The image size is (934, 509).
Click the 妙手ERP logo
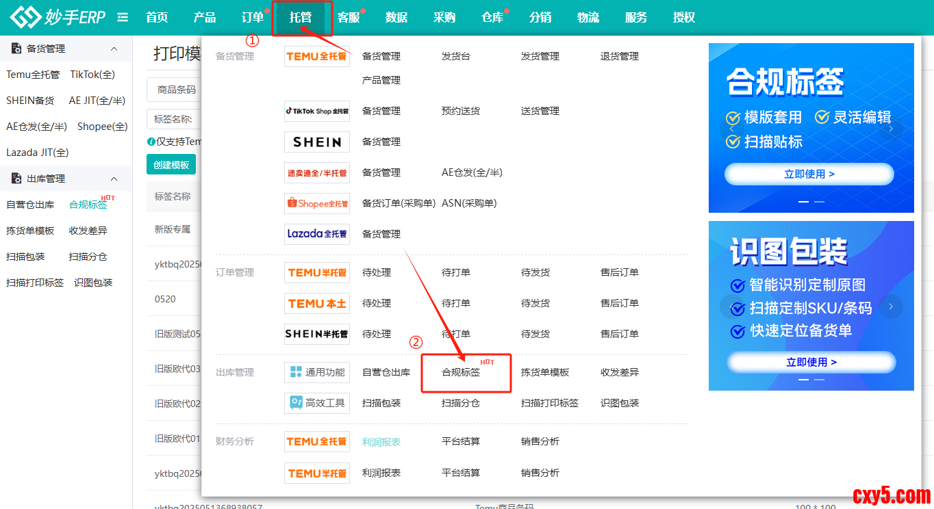point(58,17)
